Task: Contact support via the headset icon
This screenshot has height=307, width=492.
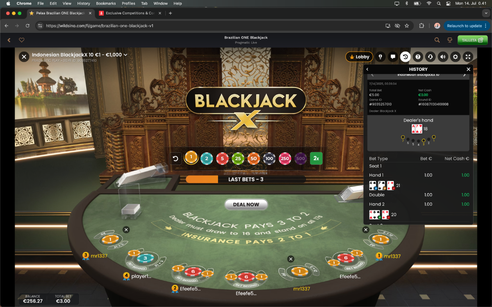Action: [430, 57]
